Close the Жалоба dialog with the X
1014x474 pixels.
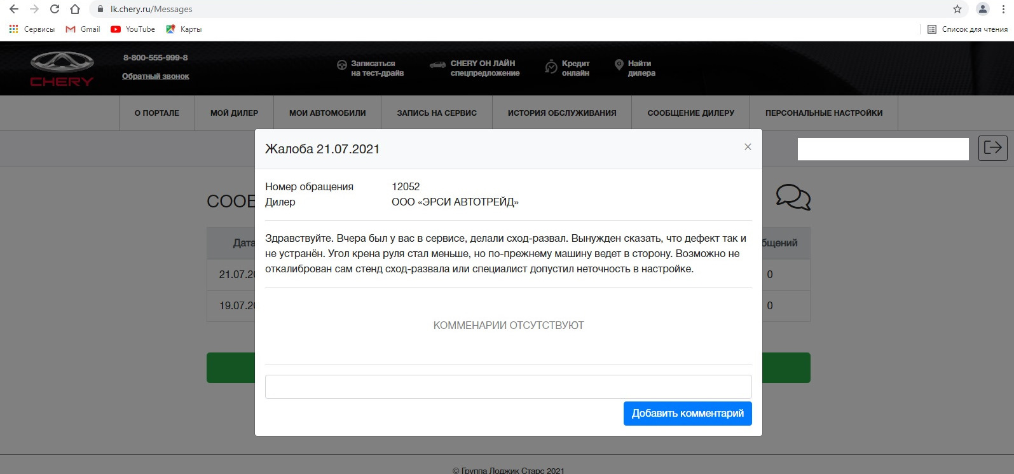[748, 147]
